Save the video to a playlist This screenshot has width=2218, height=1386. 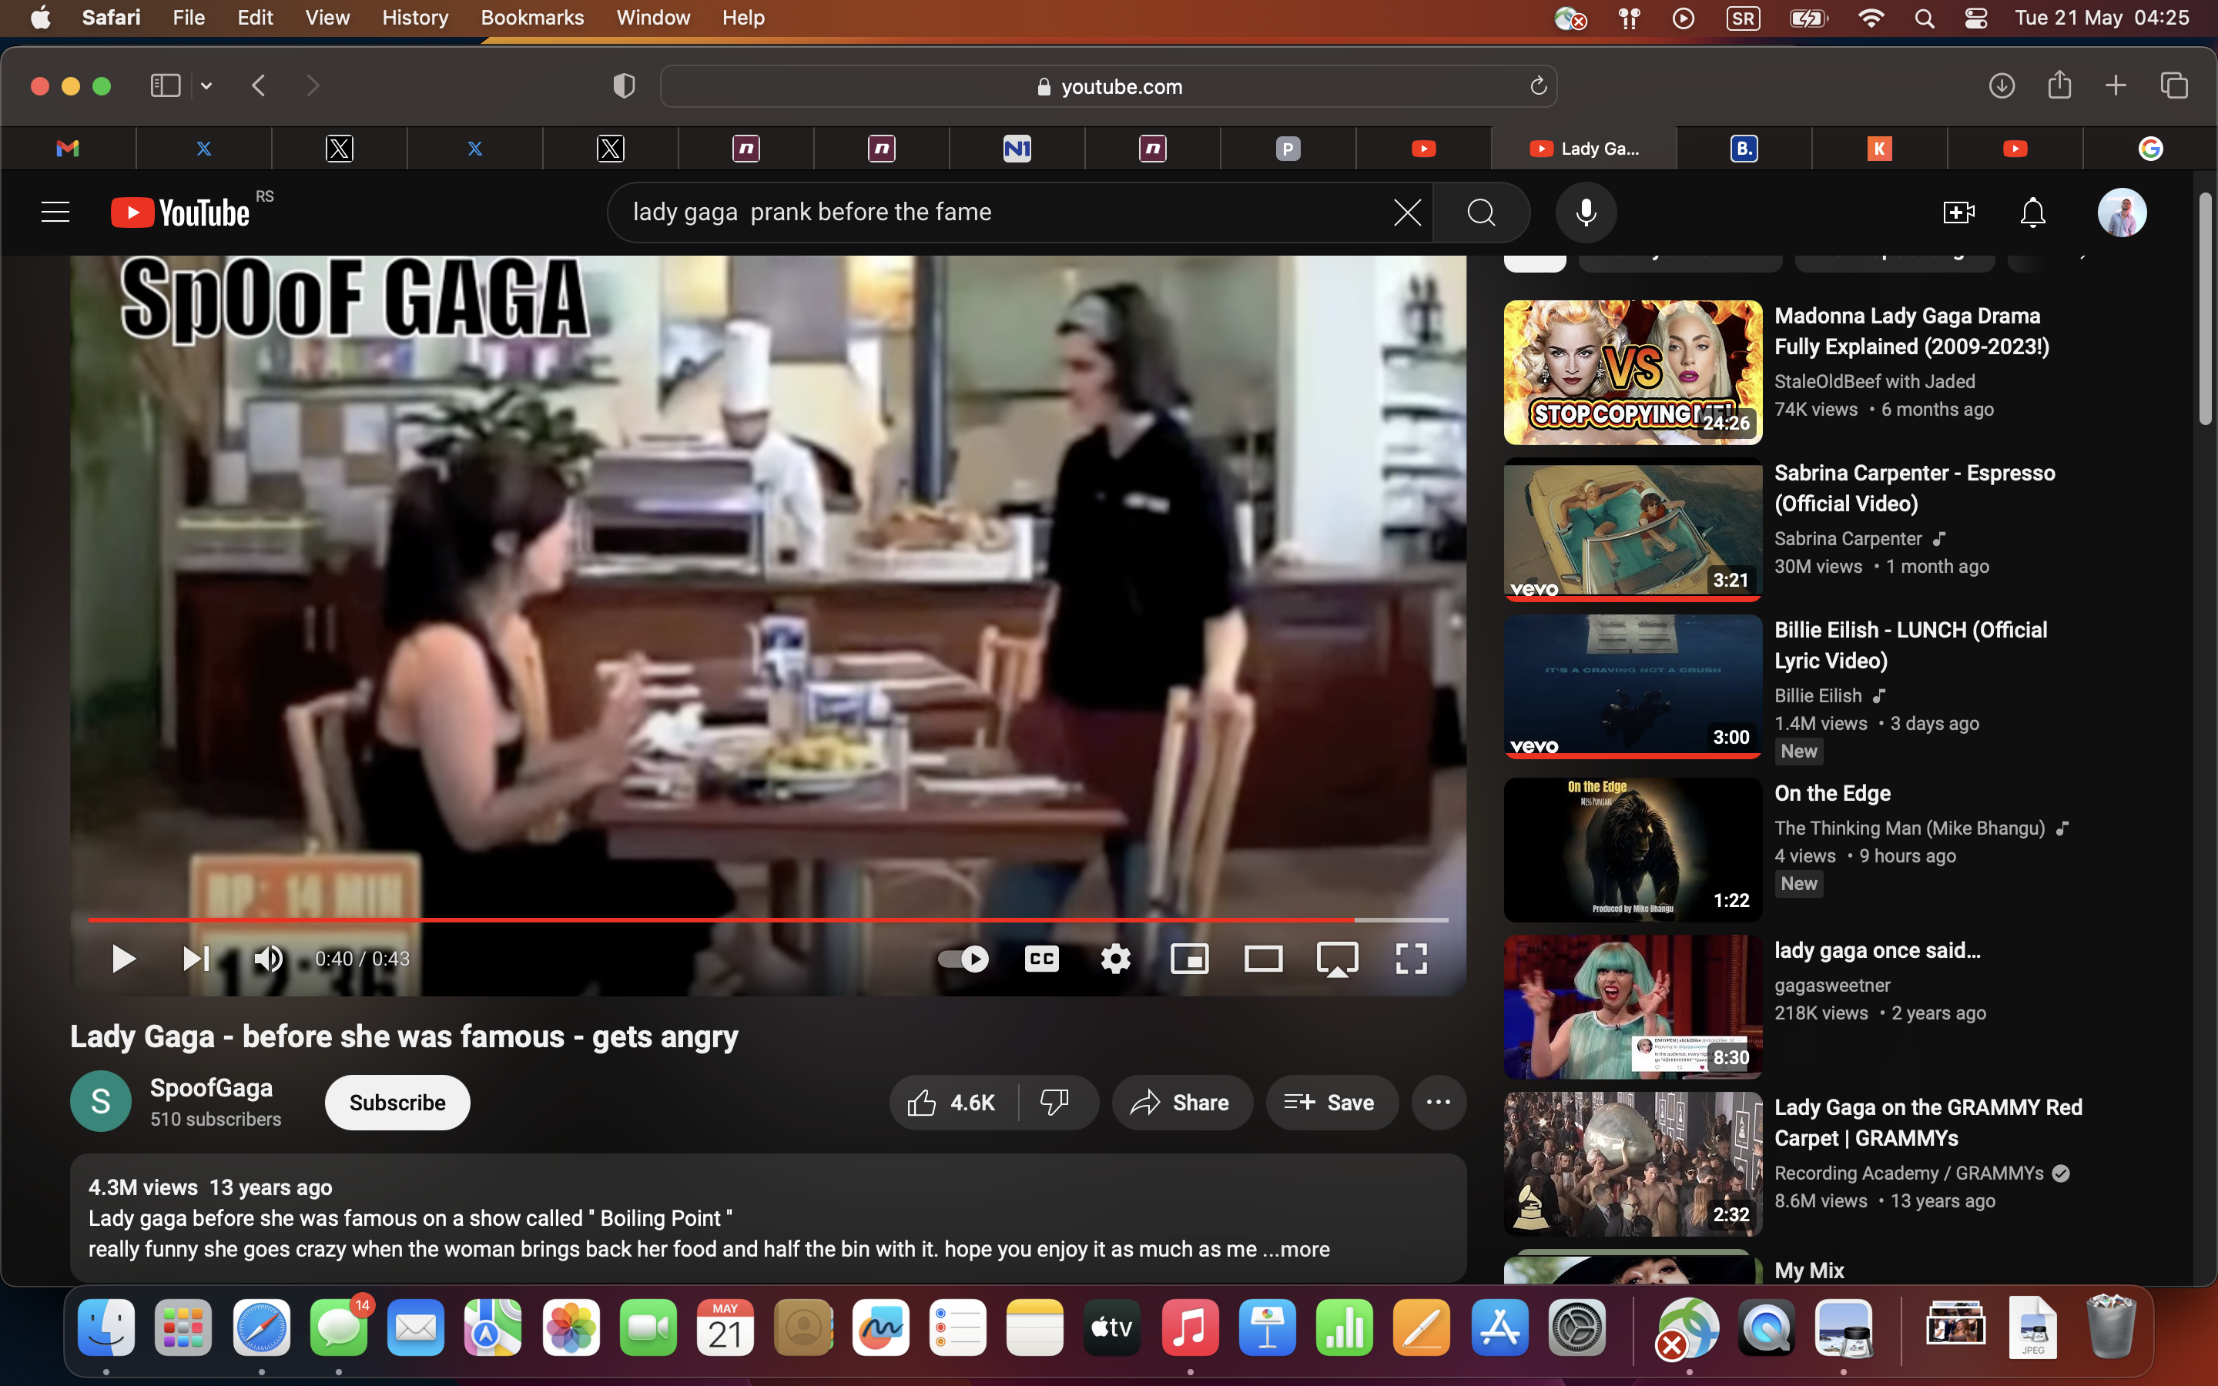(1332, 1103)
